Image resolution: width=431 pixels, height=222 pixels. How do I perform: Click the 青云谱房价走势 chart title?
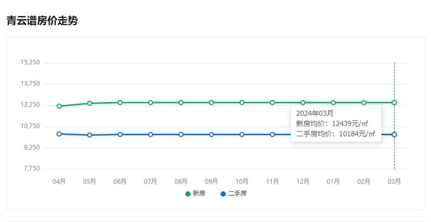(x=42, y=22)
